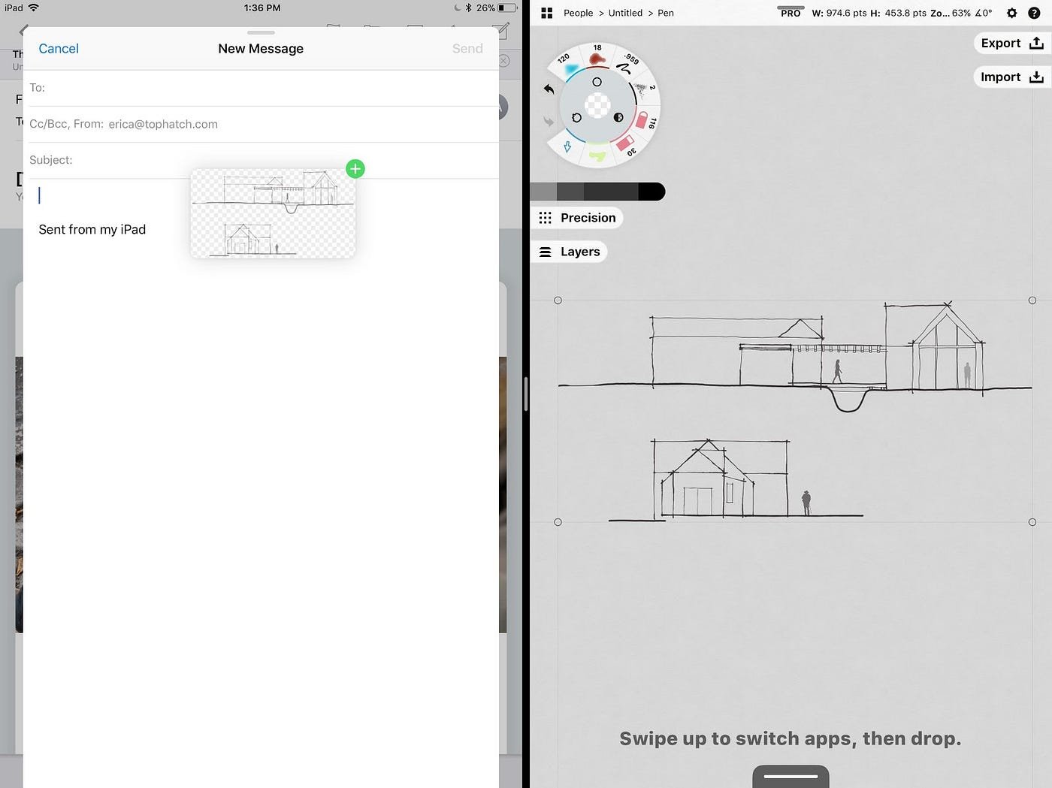Select the green filler brush on wheel
1052x788 pixels.
(x=597, y=155)
